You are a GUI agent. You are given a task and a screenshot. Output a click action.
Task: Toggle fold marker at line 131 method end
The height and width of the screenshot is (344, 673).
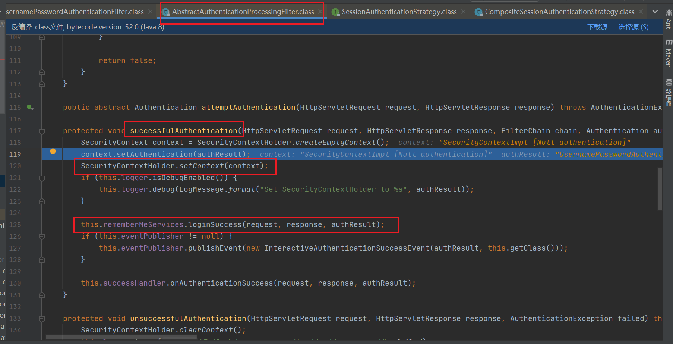[x=42, y=295]
